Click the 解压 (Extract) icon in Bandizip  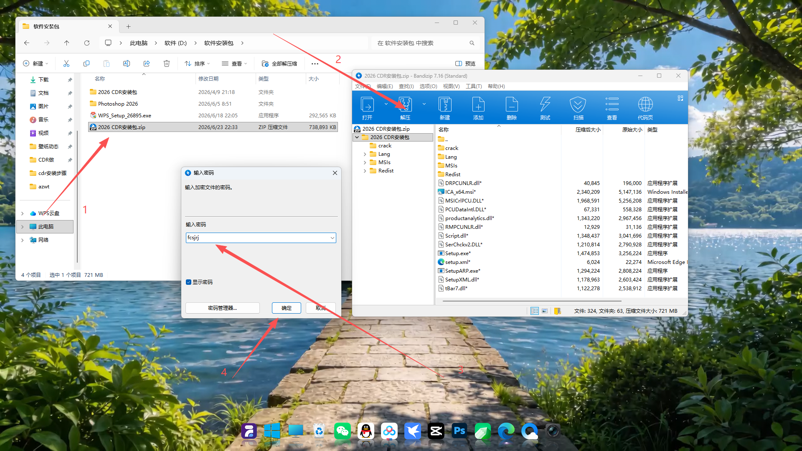pos(405,108)
